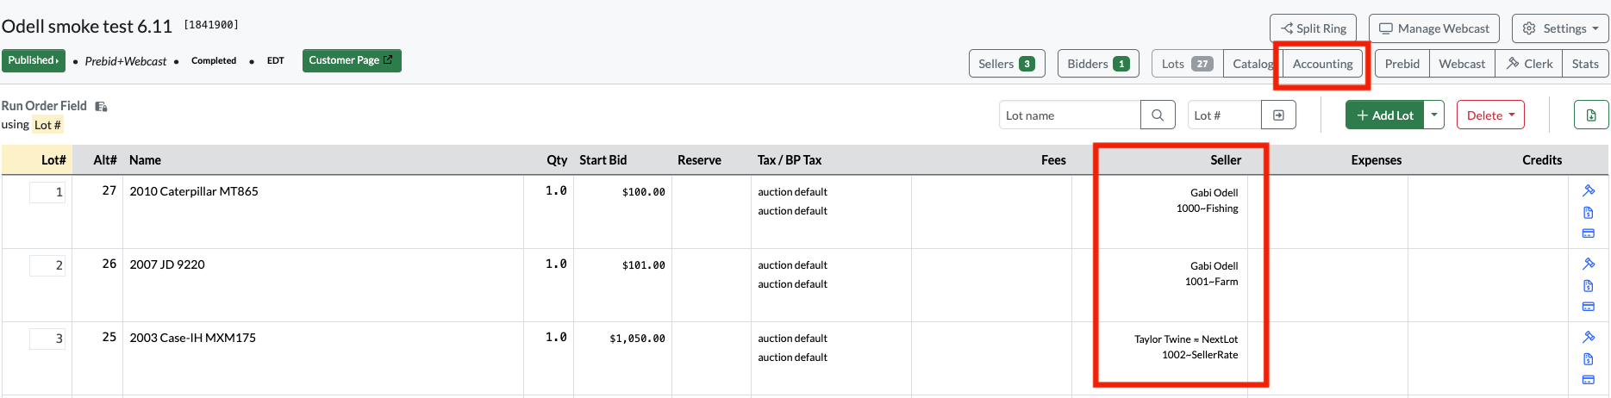This screenshot has width=1611, height=398.
Task: Open the Webcast tab
Action: pos(1462,64)
